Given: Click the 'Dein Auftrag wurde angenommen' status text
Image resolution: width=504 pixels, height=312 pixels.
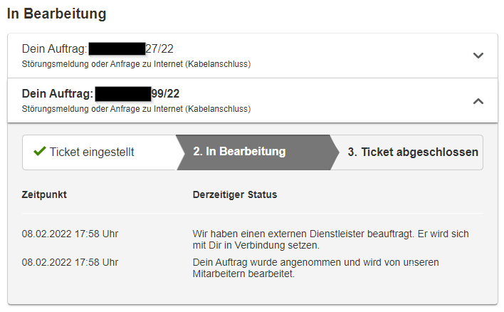Looking at the screenshot, I should click(x=315, y=262).
